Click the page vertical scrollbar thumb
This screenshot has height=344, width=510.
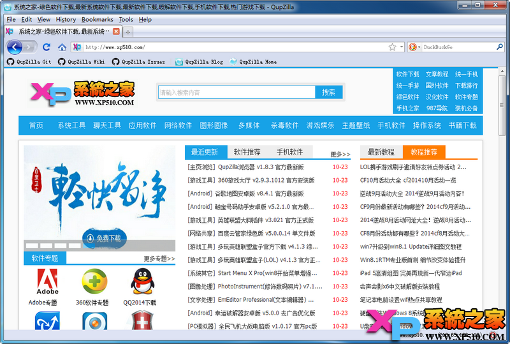502,105
